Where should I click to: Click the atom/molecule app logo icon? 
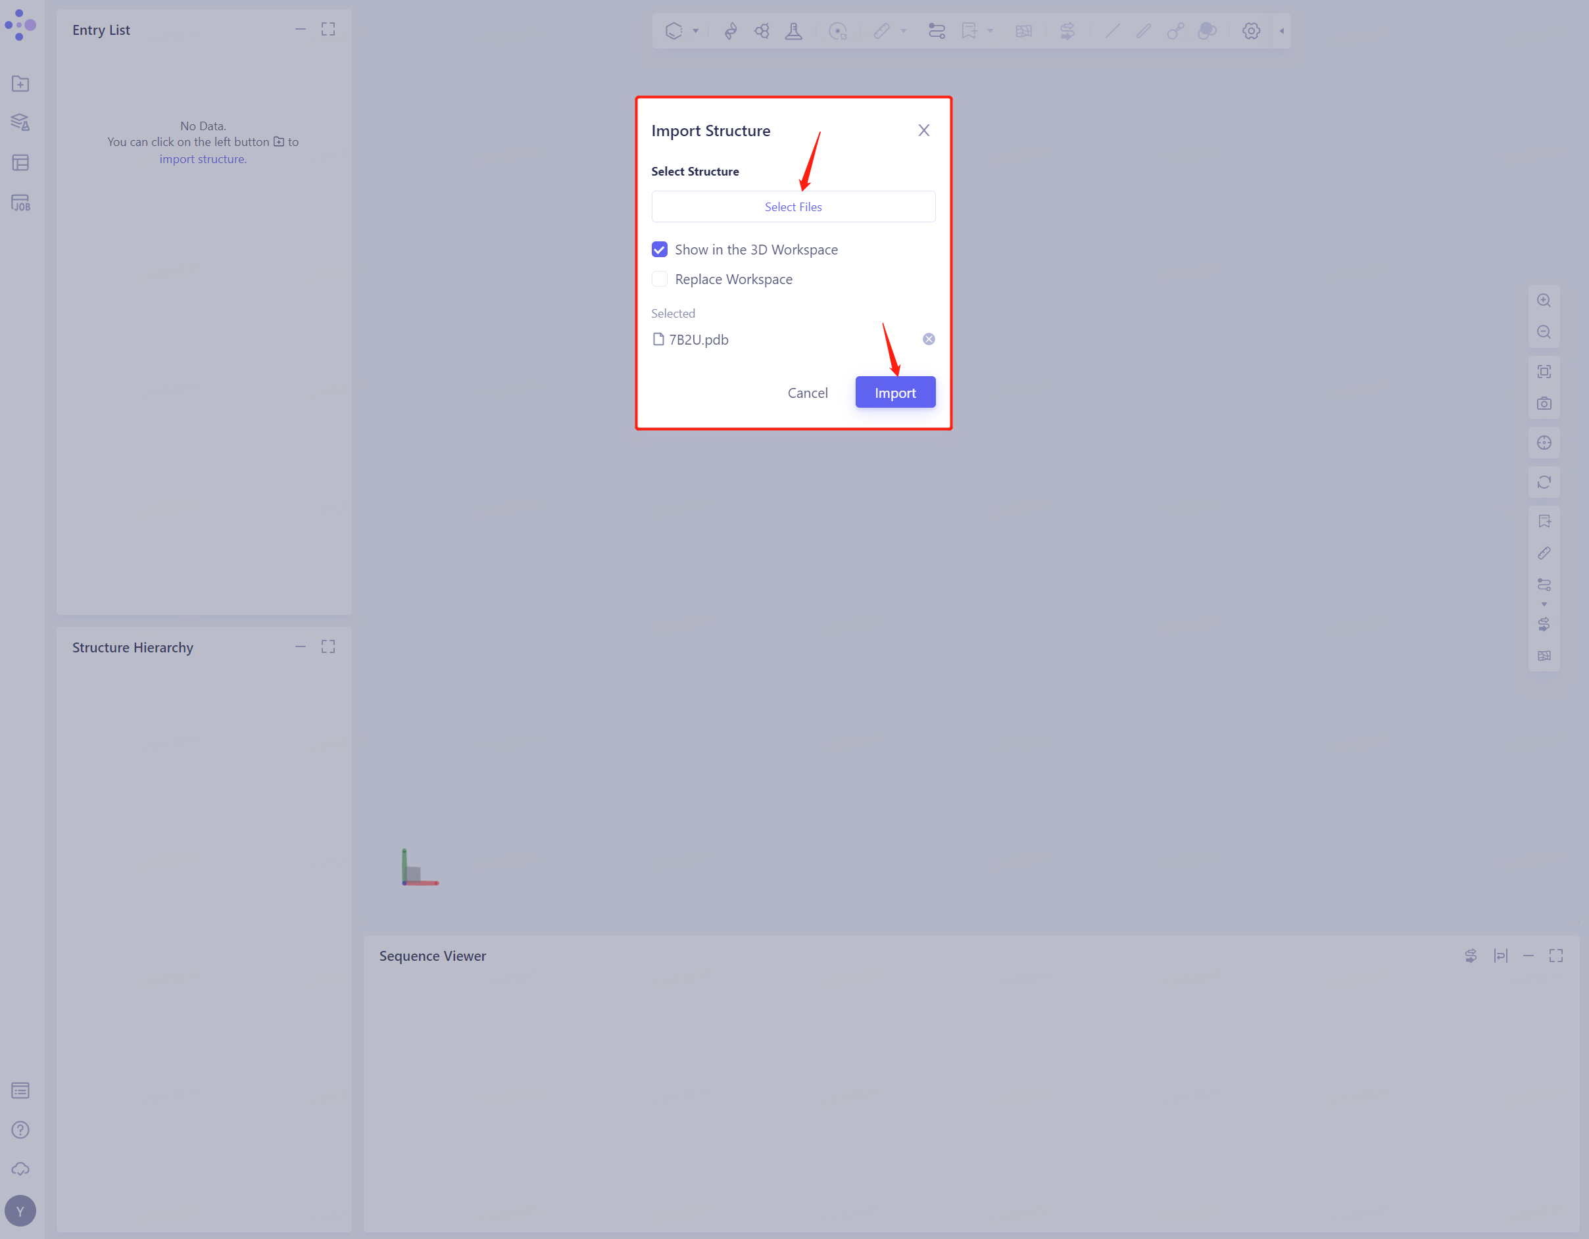point(20,23)
